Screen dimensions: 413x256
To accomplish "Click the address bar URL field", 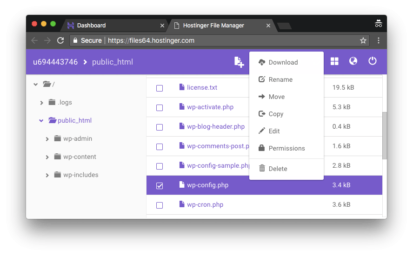I will point(220,40).
